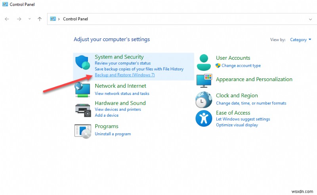Click Add a device link
Screen dimensions: 317x195
(107, 115)
